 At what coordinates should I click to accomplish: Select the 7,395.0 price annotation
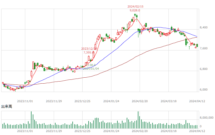[x=89, y=53]
